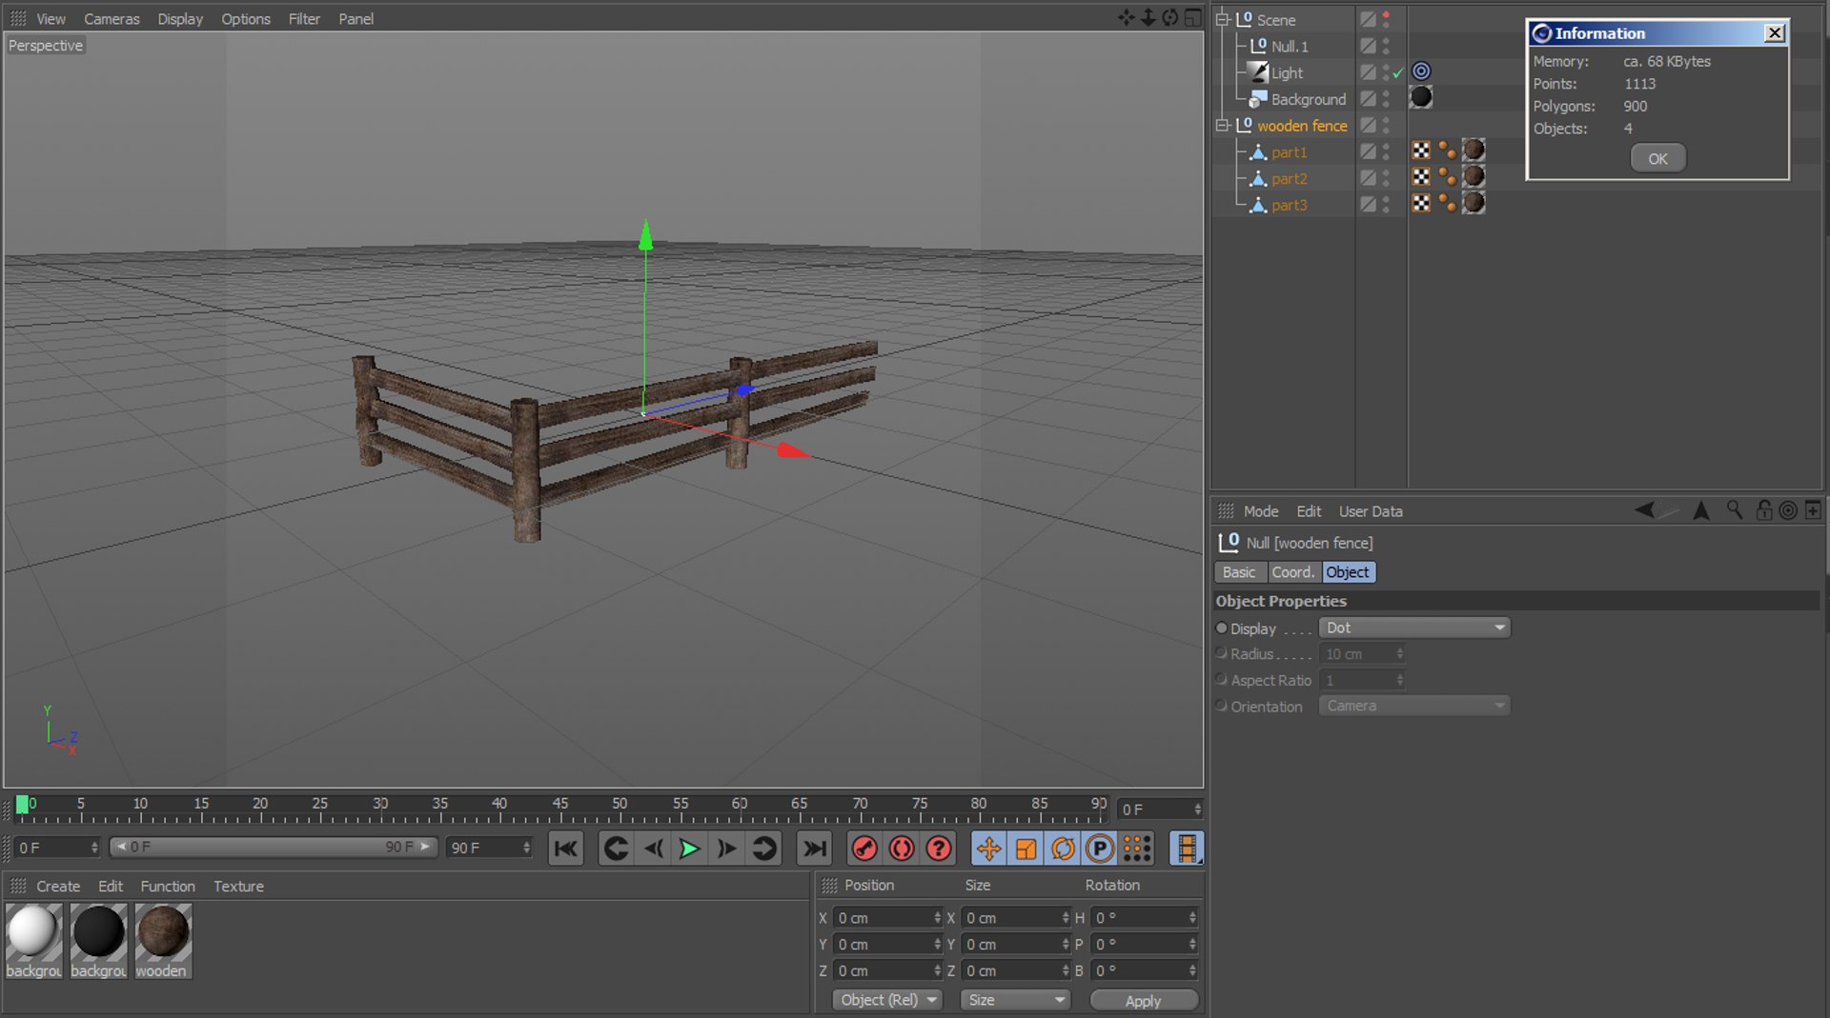Open the filmstrip options icon
This screenshot has width=1830, height=1018.
click(x=1187, y=848)
